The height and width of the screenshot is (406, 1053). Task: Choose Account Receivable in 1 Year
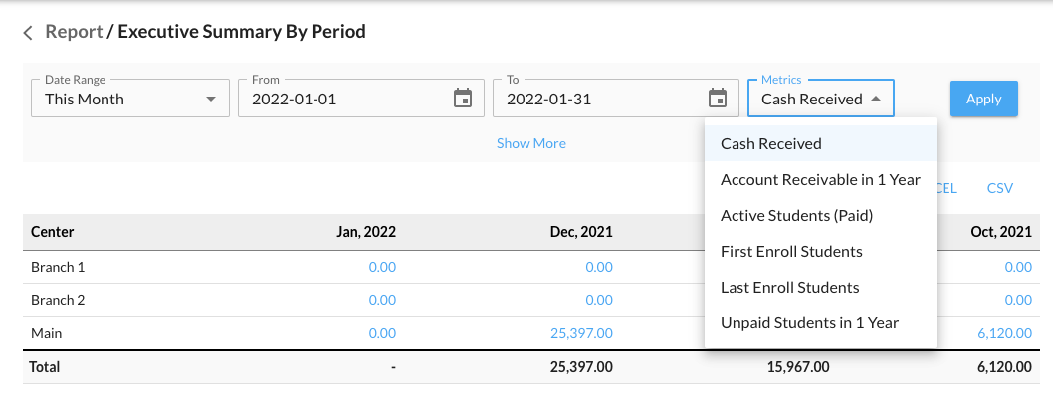[820, 179]
